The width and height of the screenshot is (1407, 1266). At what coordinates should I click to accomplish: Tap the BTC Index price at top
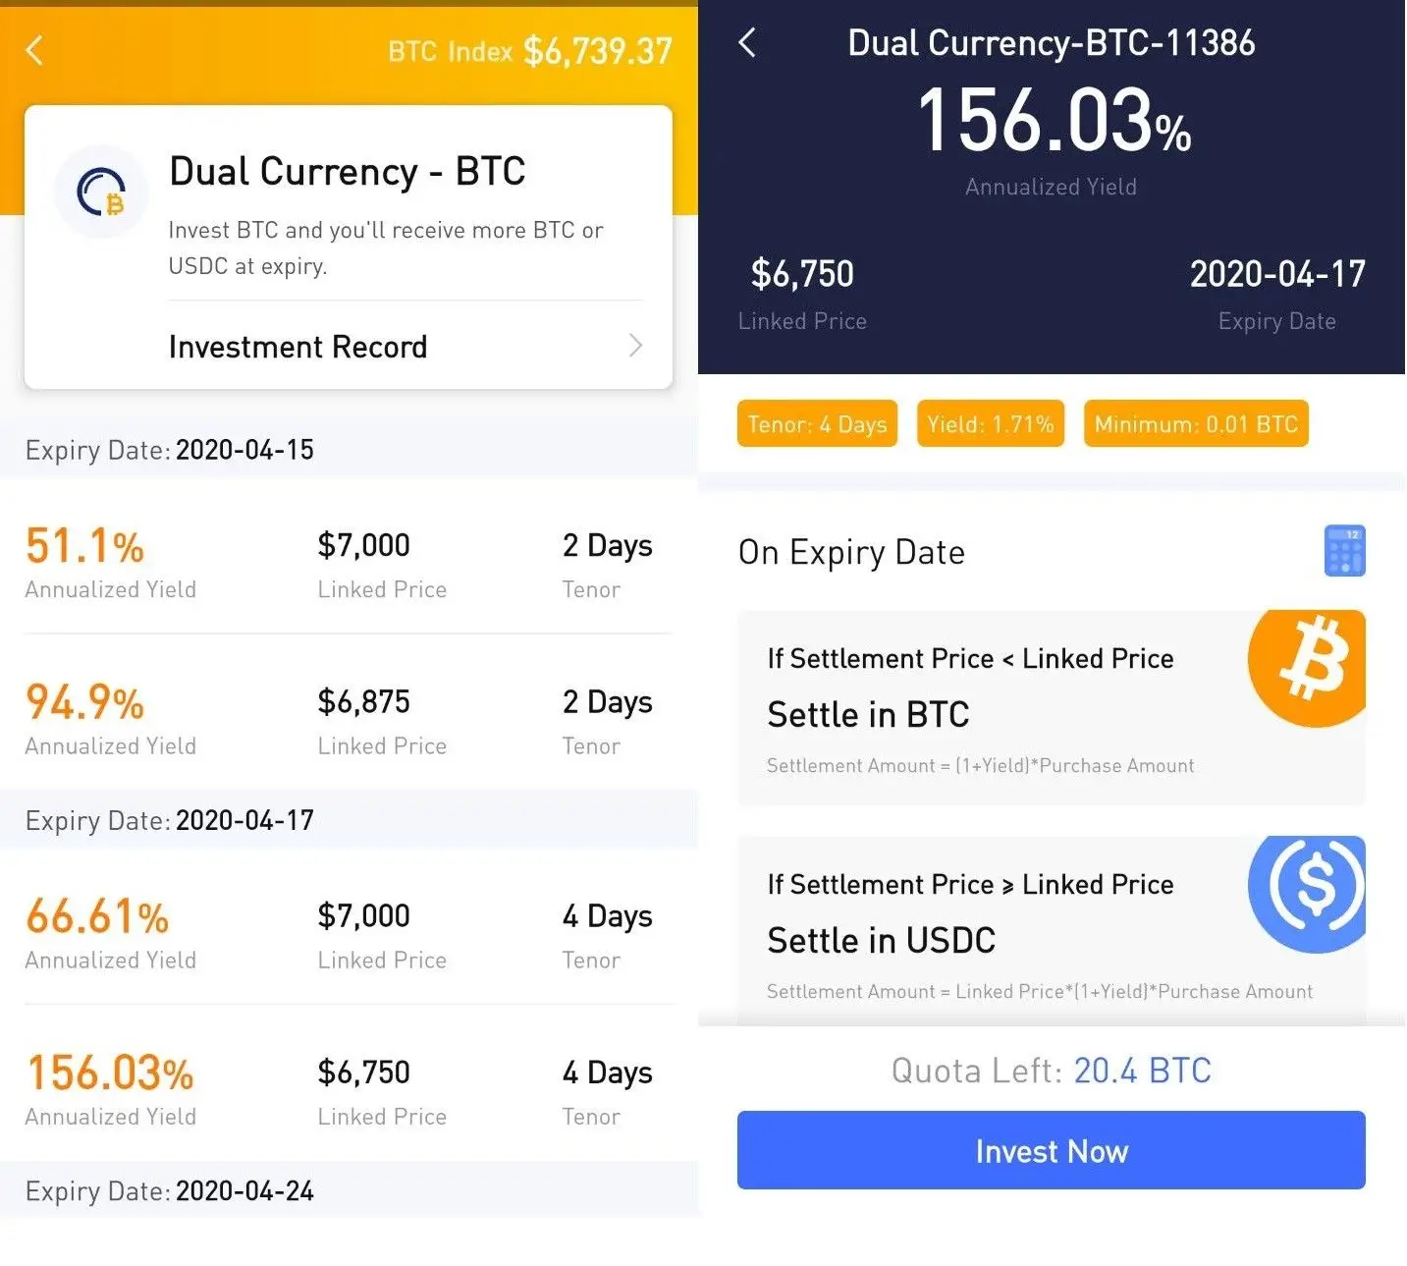(x=530, y=51)
